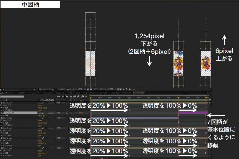Click the timeline layer search field

click(x=12, y=96)
